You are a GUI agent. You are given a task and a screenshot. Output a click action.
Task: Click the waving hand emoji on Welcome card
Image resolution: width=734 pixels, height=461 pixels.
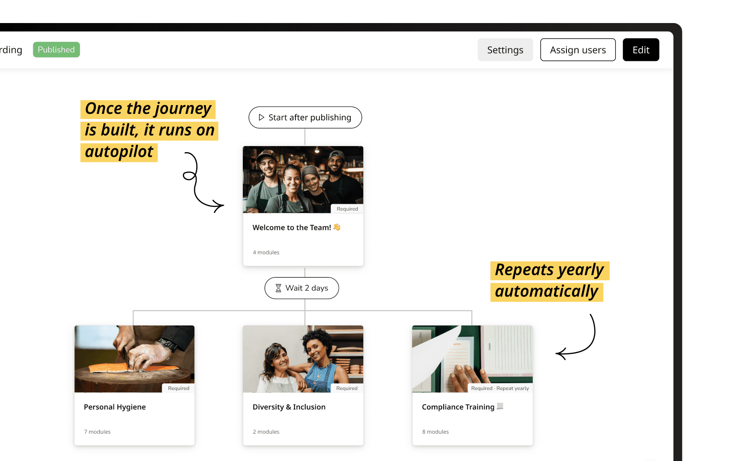pos(337,227)
